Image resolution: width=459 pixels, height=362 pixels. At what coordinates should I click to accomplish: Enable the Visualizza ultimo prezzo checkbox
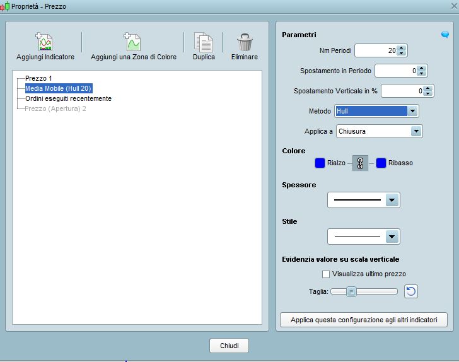[x=326, y=274]
